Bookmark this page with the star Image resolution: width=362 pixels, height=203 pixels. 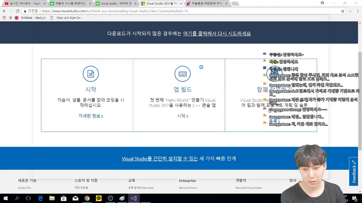(343, 11)
